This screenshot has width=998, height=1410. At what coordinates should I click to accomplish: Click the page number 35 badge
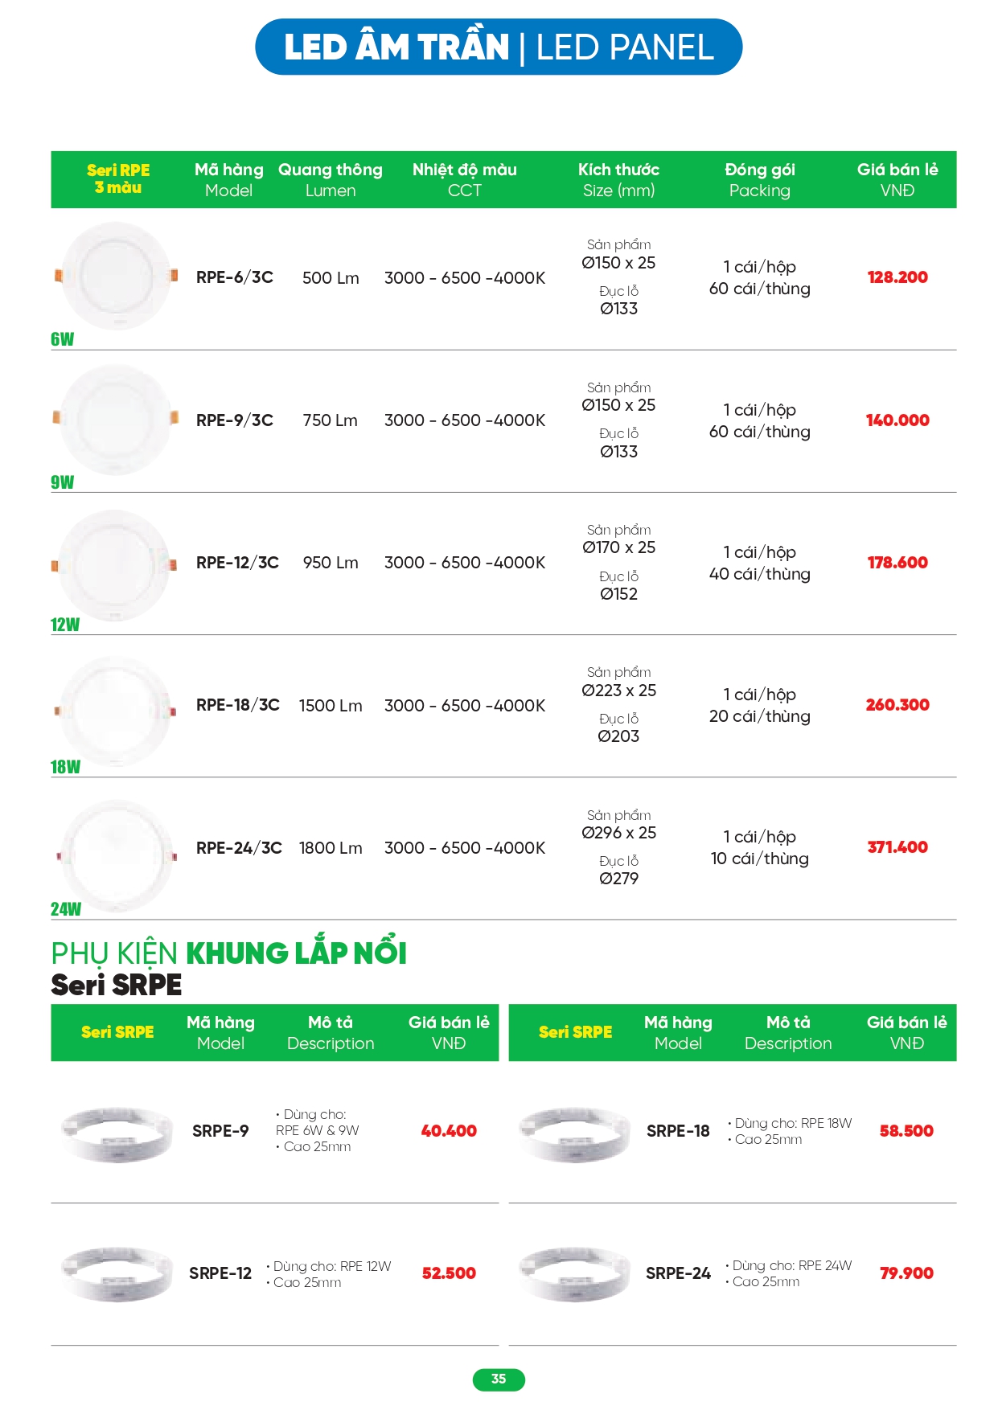point(499,1379)
